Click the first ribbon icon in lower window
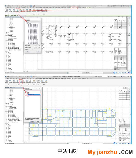The image size is (136, 158). pos(7,81)
